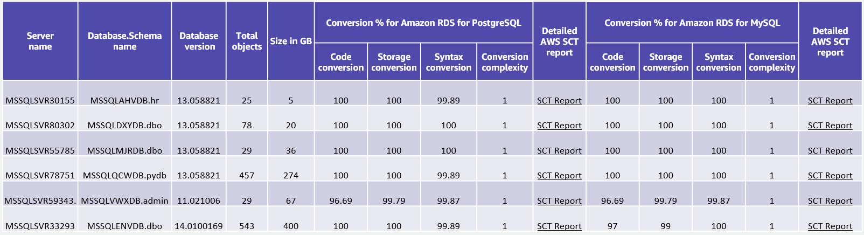864x235 pixels.
Task: Click the Total objects column header
Action: click(247, 41)
